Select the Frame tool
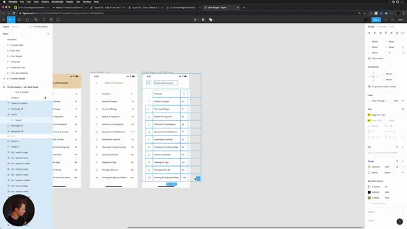This screenshot has height=229, width=407. click(x=19, y=20)
